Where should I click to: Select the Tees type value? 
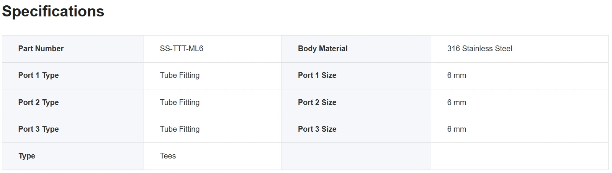tap(168, 156)
